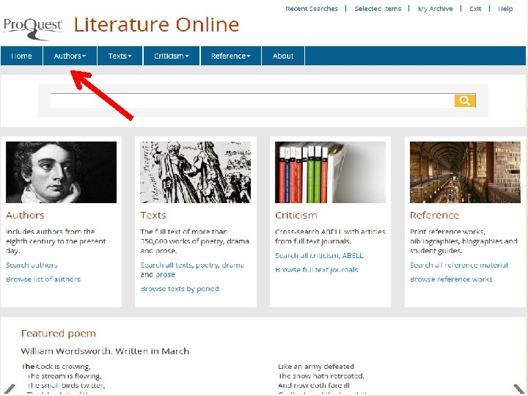Click the Featured poem heading

59,334
